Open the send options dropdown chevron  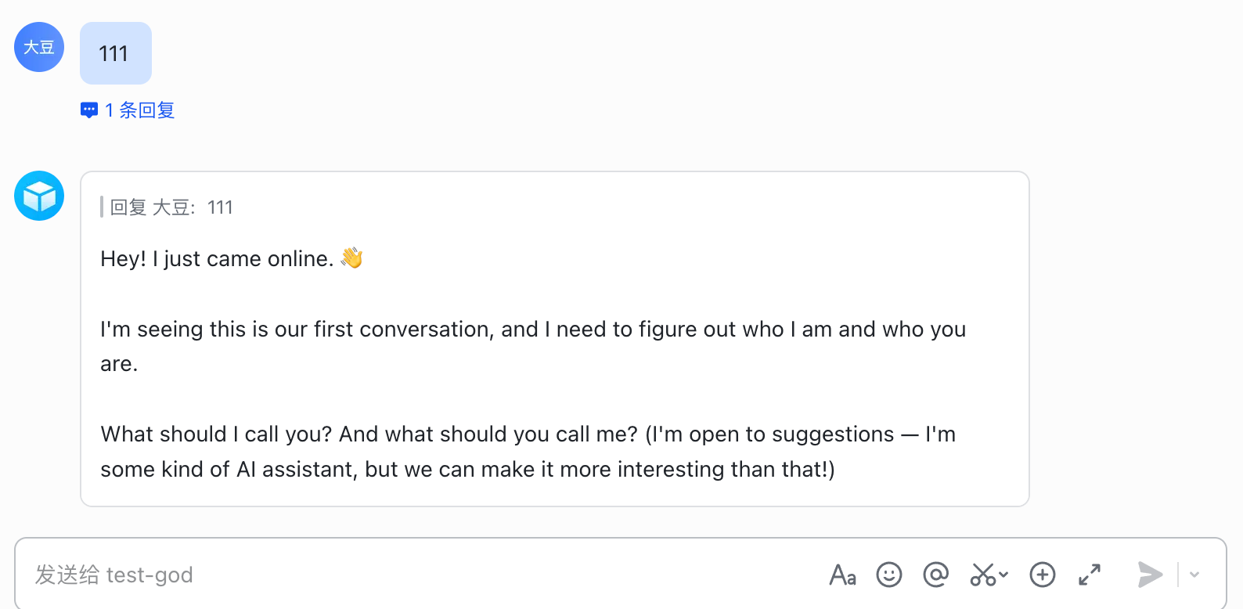[1194, 575]
